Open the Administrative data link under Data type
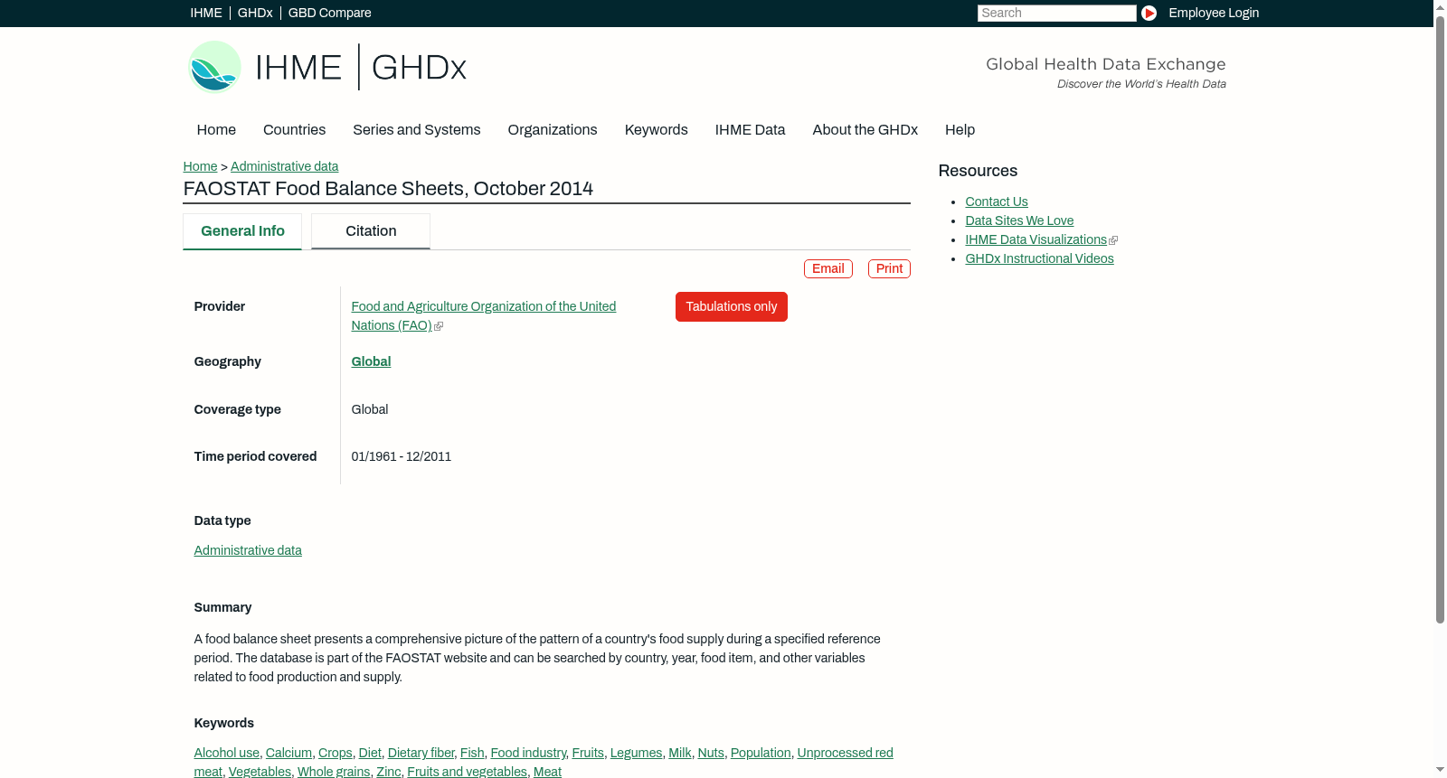The height and width of the screenshot is (778, 1447). pyautogui.click(x=248, y=550)
